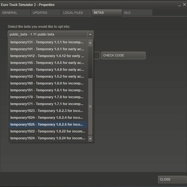187x187 pixels.
Task: Open the UPDATES tab
Action: point(46,13)
